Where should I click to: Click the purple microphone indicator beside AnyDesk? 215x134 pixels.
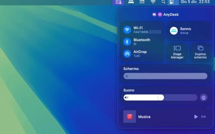(160, 14)
